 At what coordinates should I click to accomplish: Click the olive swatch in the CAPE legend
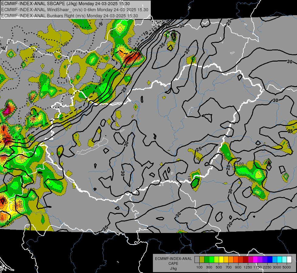(202, 259)
